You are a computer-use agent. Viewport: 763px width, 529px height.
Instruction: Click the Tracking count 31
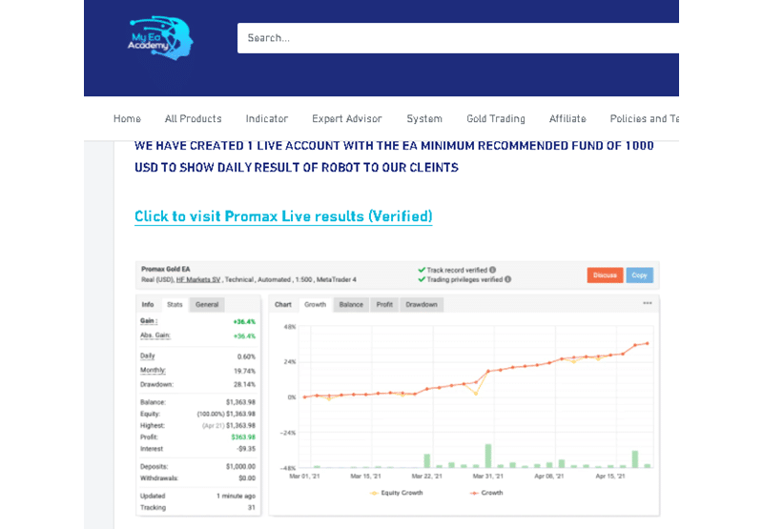click(252, 508)
